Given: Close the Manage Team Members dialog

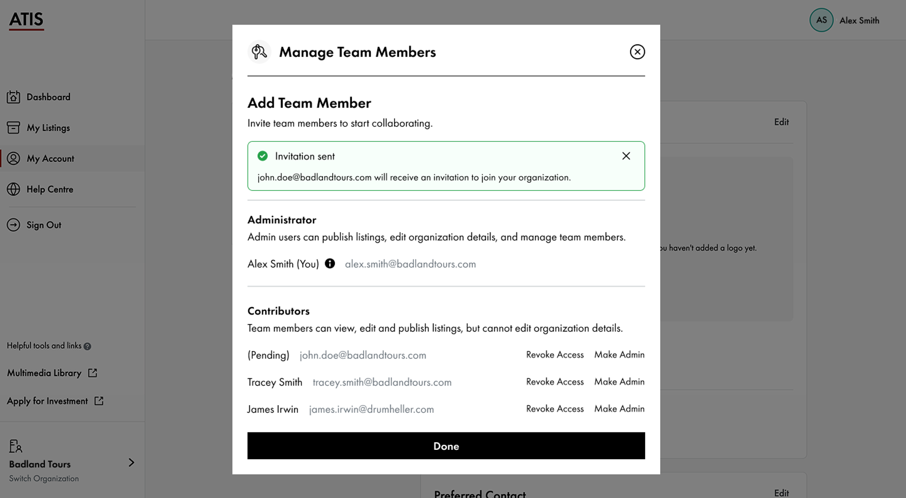Looking at the screenshot, I should point(637,52).
